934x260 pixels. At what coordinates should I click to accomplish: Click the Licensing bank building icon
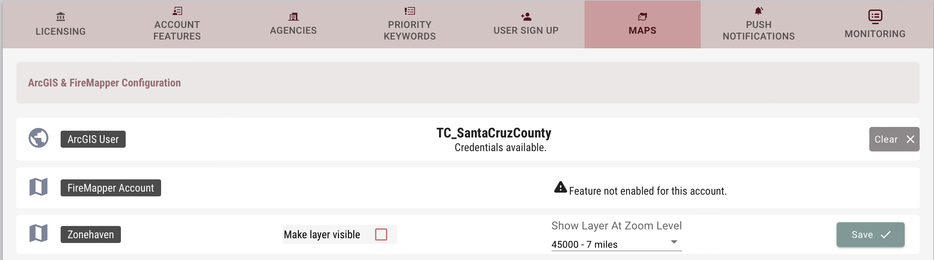61,17
